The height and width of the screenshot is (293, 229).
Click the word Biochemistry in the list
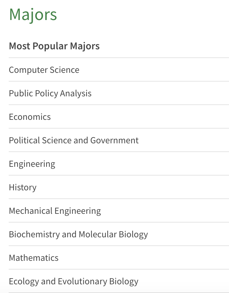click(34, 234)
